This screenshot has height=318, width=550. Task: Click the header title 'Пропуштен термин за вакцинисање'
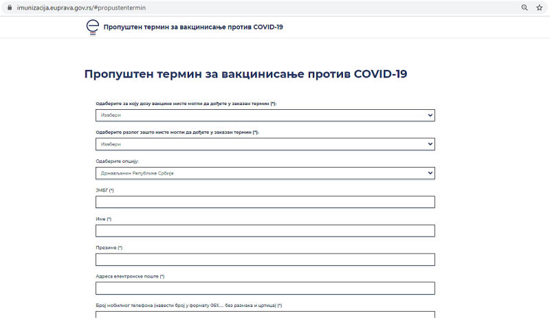tap(192, 27)
